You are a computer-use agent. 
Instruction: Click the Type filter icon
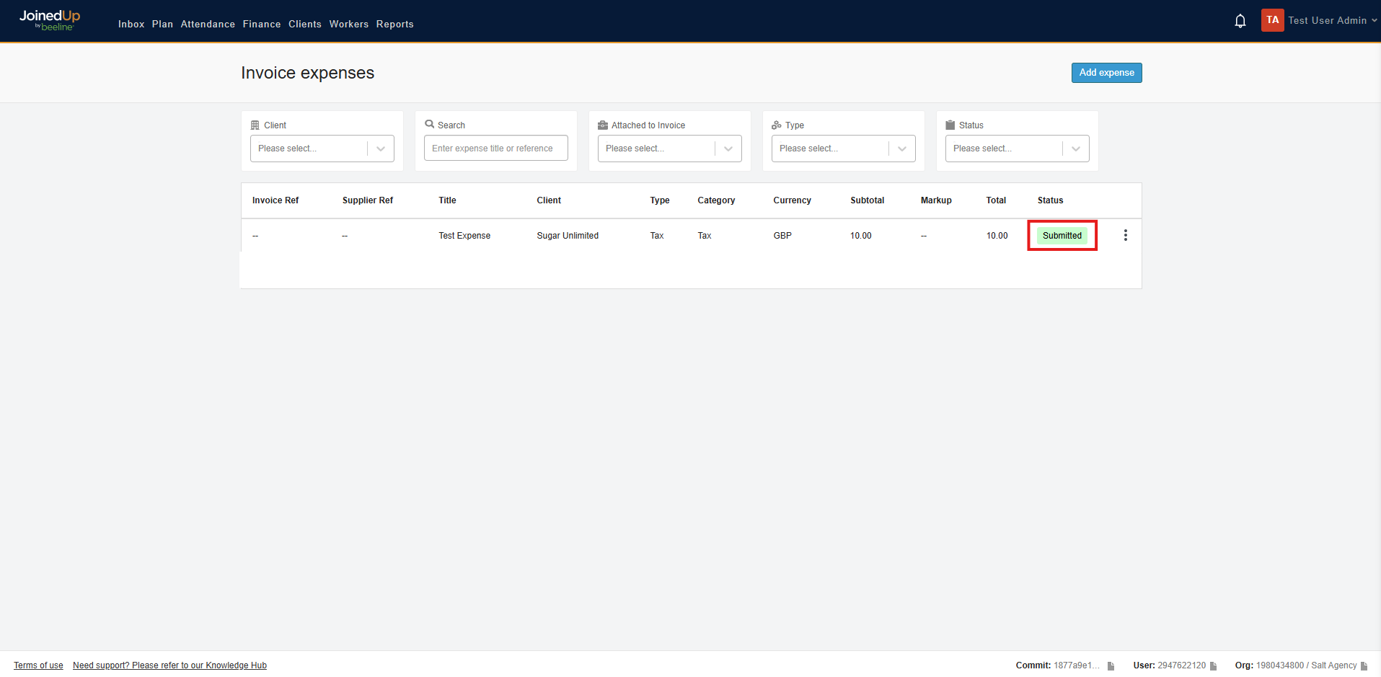click(x=777, y=125)
